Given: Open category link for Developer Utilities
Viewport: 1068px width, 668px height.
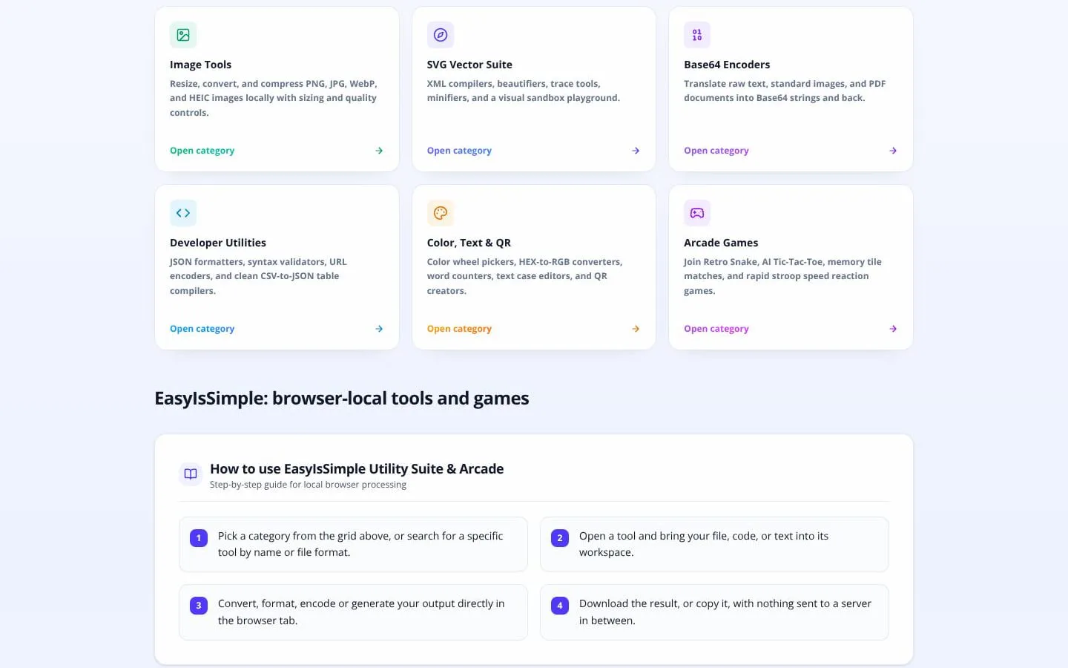Looking at the screenshot, I should pyautogui.click(x=202, y=329).
